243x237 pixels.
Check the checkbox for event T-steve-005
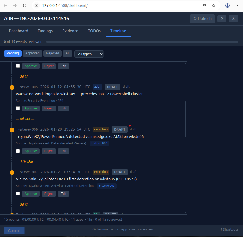18,108
